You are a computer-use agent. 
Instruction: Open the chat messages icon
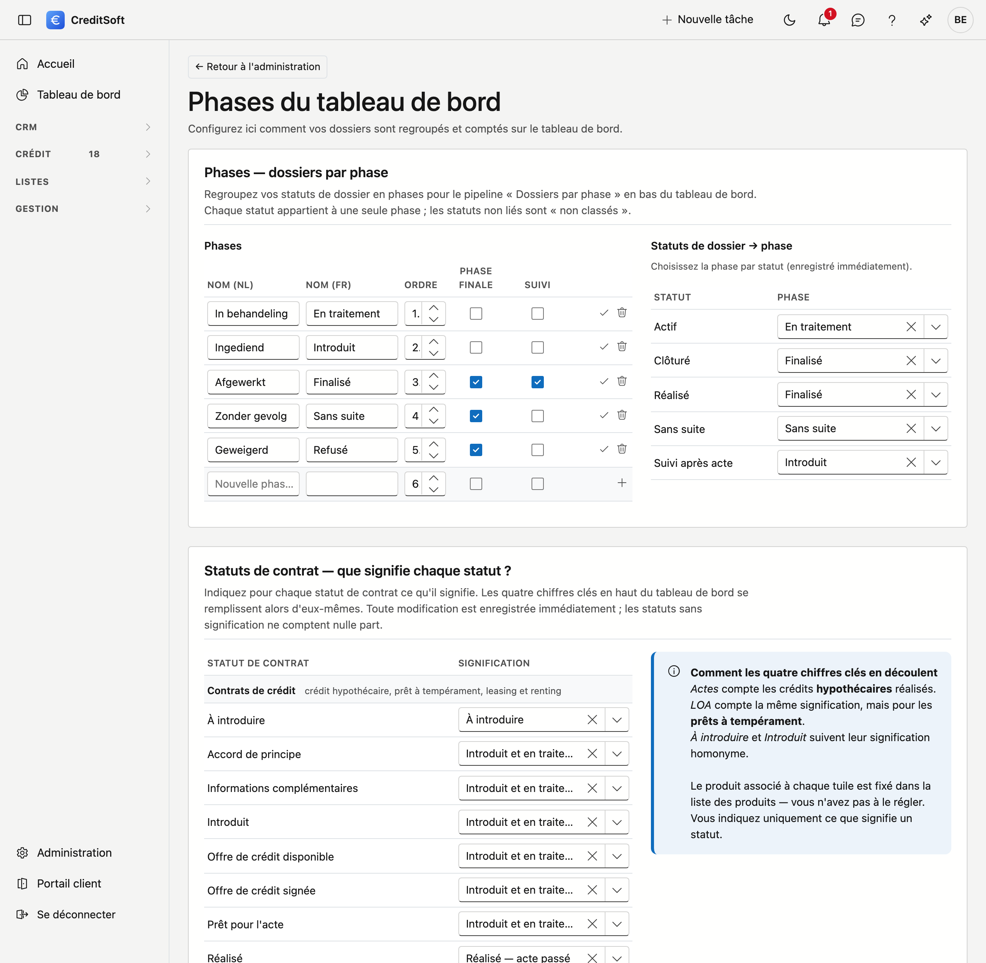tap(858, 20)
